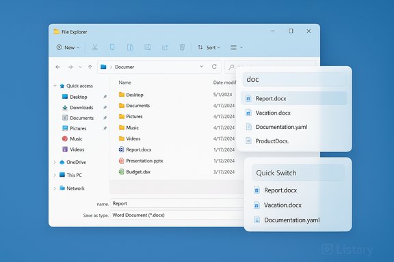Go up one folder level
394x262 pixels.
pyautogui.click(x=90, y=67)
